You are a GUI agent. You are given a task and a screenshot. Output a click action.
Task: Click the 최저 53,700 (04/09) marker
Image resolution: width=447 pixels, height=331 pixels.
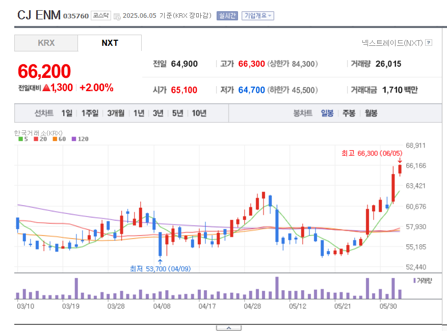[x=160, y=269]
